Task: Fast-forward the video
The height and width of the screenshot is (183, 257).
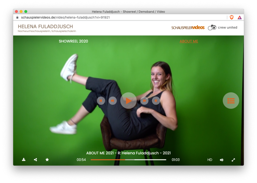Action: tap(144, 101)
